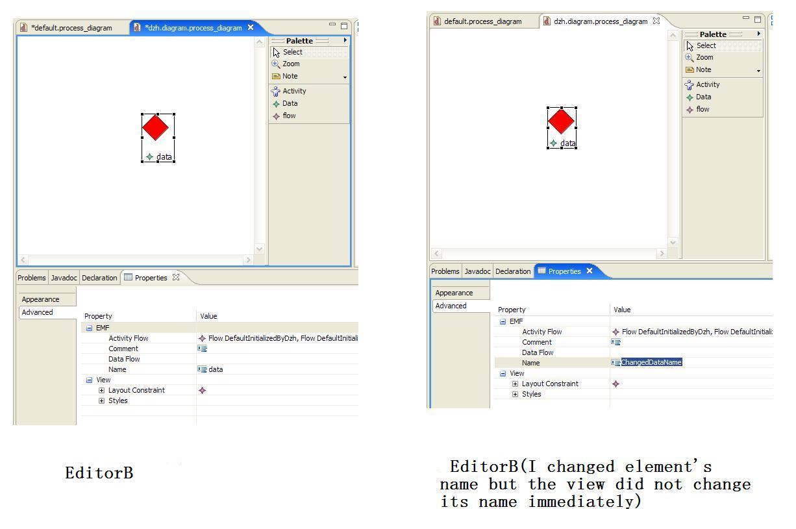The width and height of the screenshot is (796, 529).
Task: Close the Properties view in left window
Action: point(175,277)
